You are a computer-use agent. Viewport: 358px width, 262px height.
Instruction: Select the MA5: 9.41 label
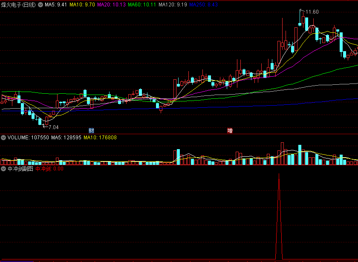(x=56, y=5)
